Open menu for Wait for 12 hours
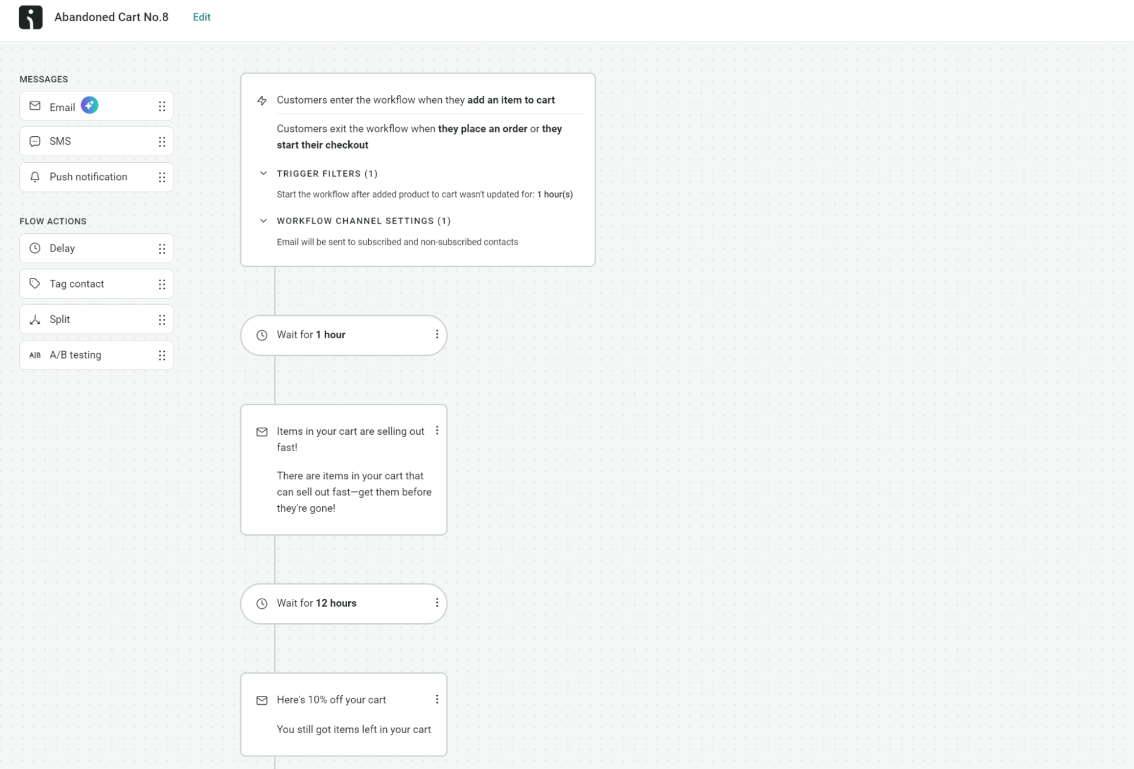 pyautogui.click(x=437, y=603)
